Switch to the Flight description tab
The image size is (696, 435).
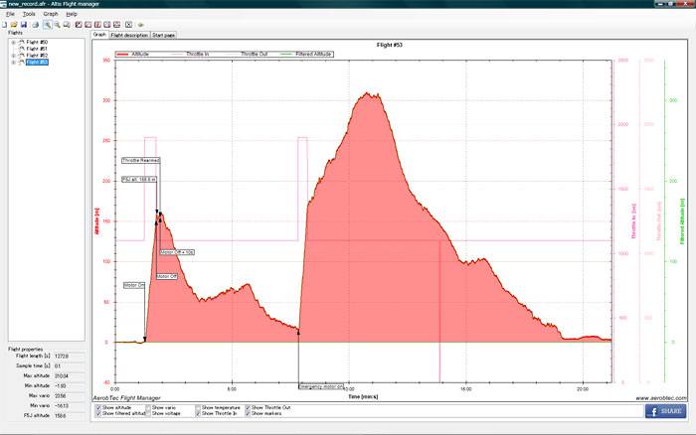[129, 35]
